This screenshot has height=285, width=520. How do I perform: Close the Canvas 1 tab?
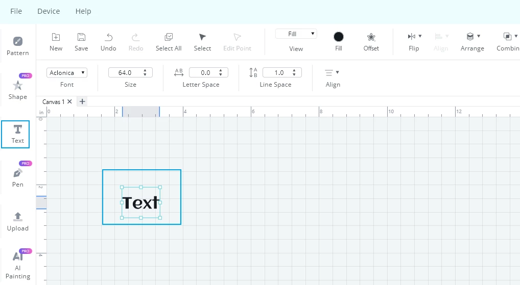pos(69,101)
